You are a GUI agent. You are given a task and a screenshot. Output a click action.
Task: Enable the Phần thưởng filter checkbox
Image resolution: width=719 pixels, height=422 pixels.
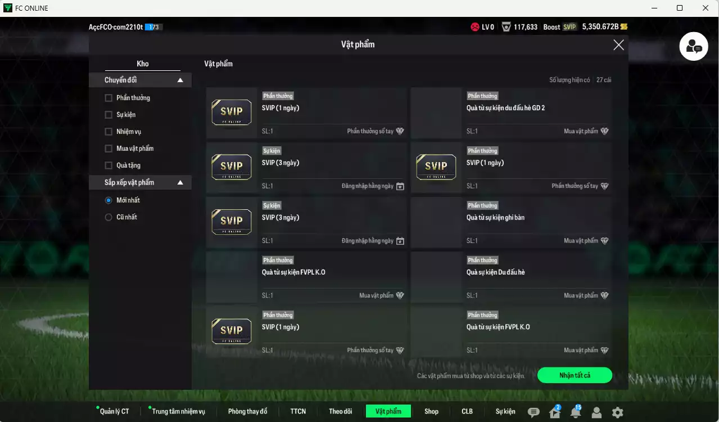click(x=108, y=98)
